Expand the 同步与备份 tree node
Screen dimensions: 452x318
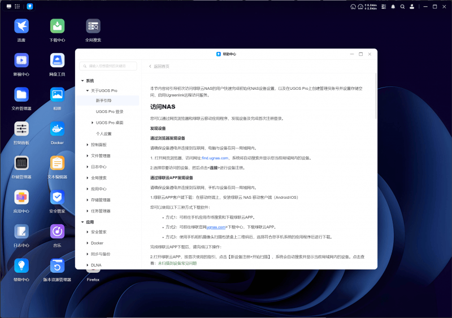[88, 254]
